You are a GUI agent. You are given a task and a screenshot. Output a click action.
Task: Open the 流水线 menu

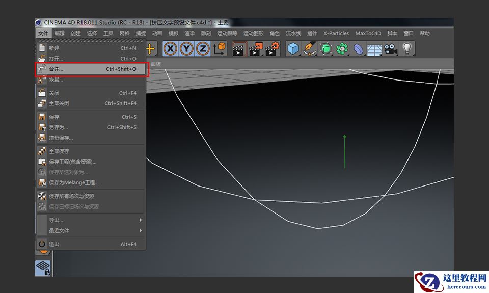pyautogui.click(x=293, y=33)
